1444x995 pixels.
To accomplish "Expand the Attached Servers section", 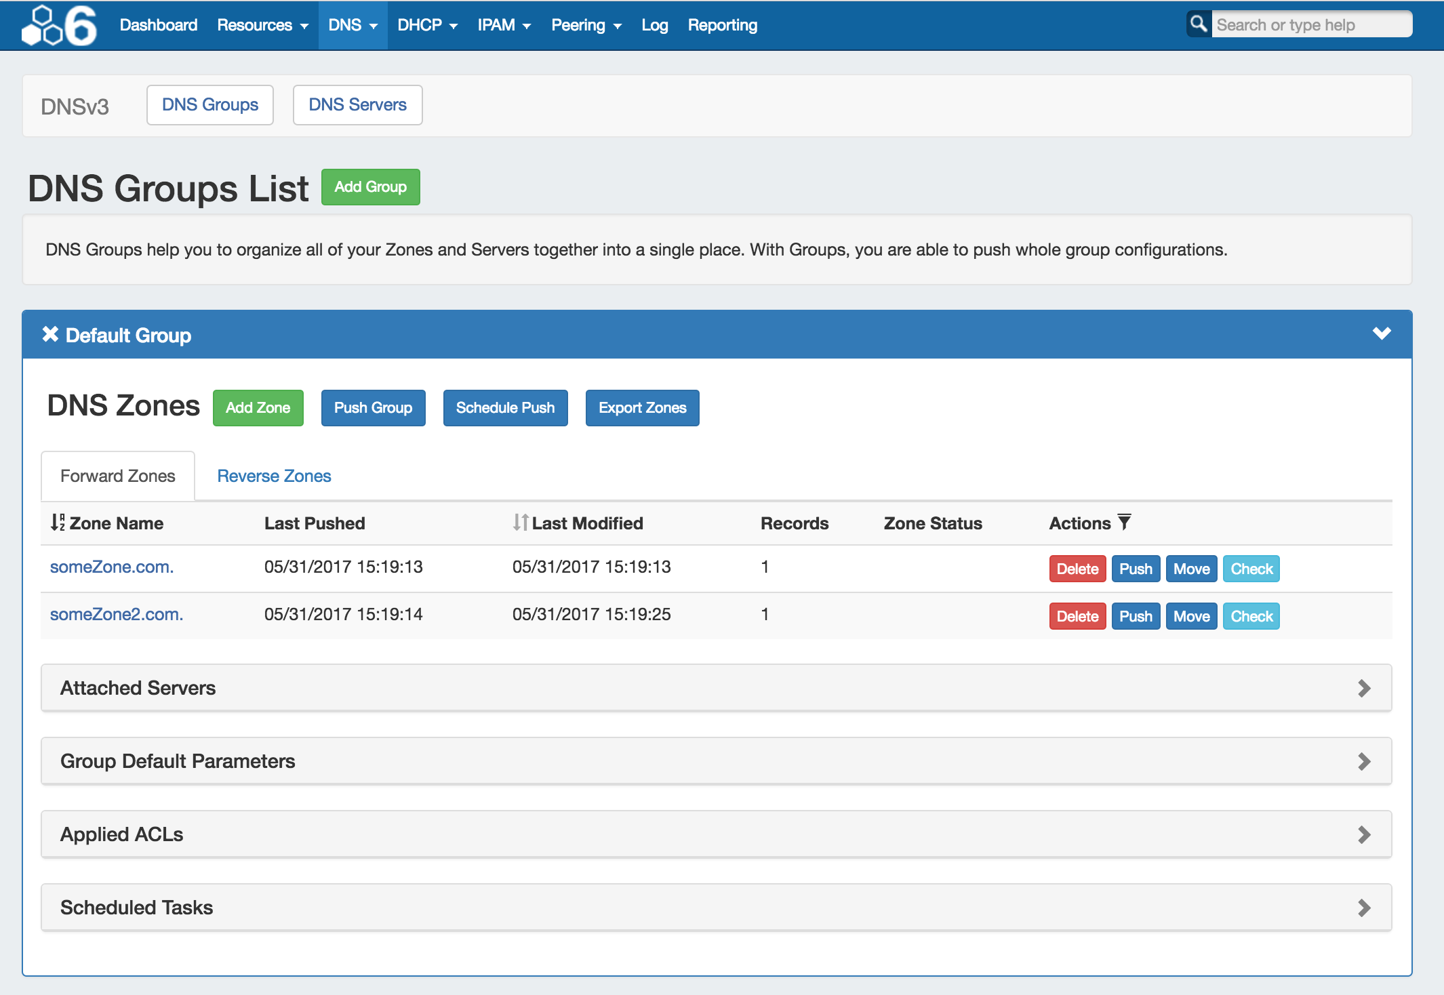I will pyautogui.click(x=1364, y=688).
